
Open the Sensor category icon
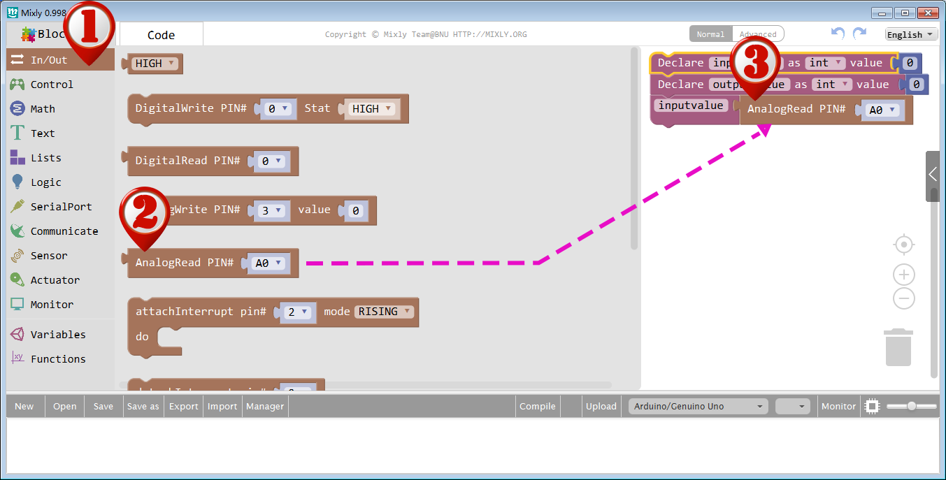(17, 256)
